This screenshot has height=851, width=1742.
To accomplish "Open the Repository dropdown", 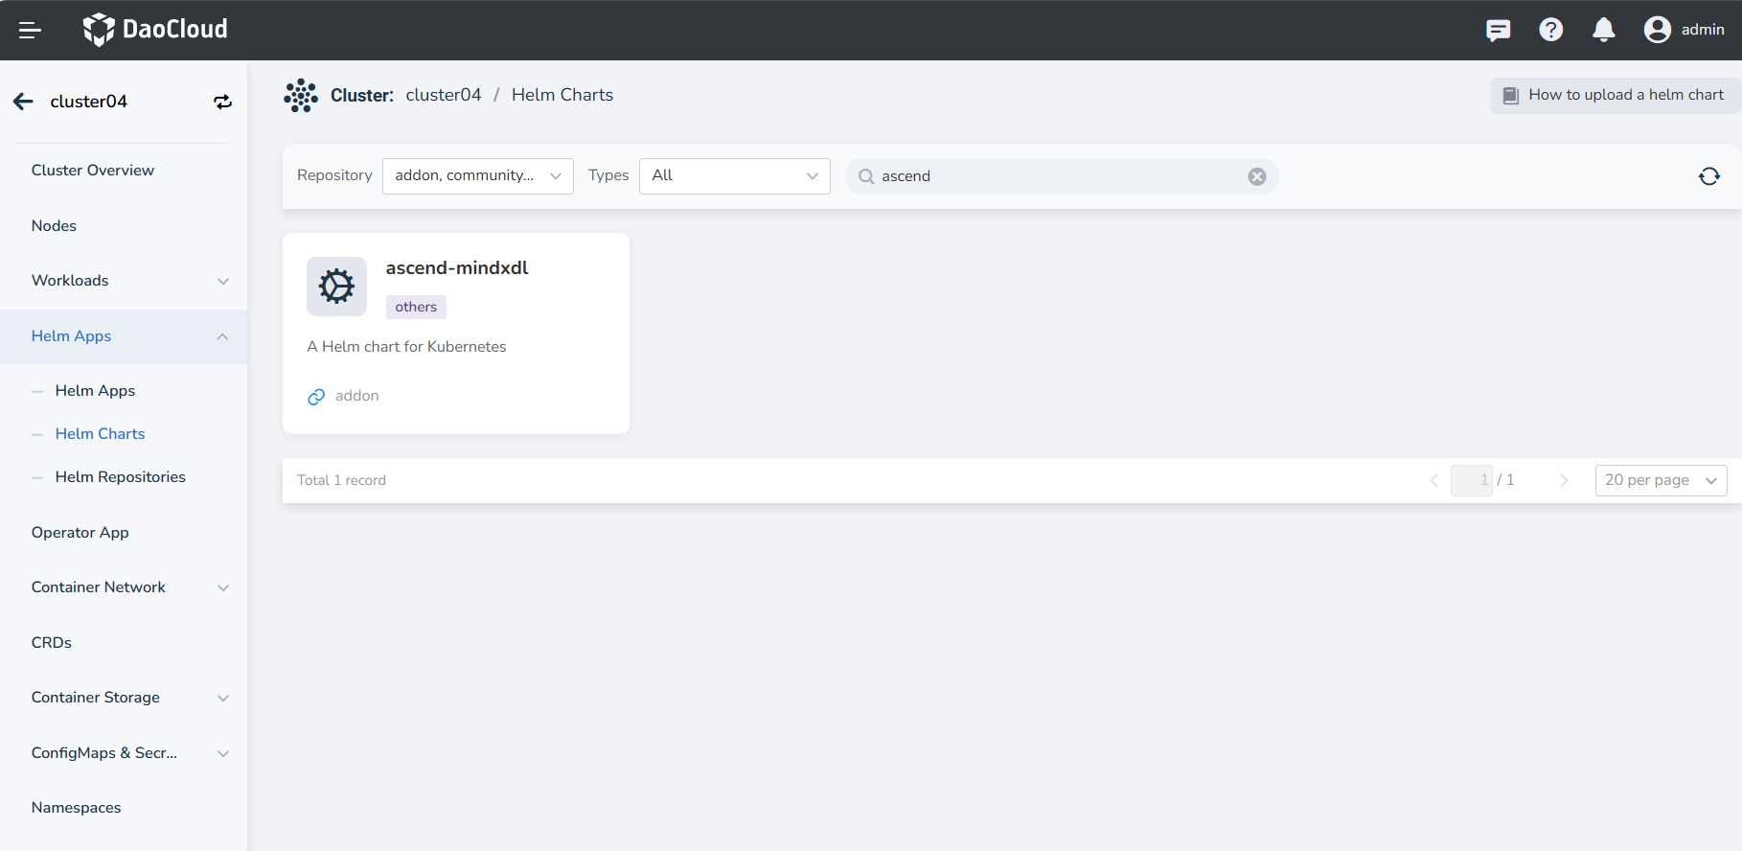I will [477, 176].
